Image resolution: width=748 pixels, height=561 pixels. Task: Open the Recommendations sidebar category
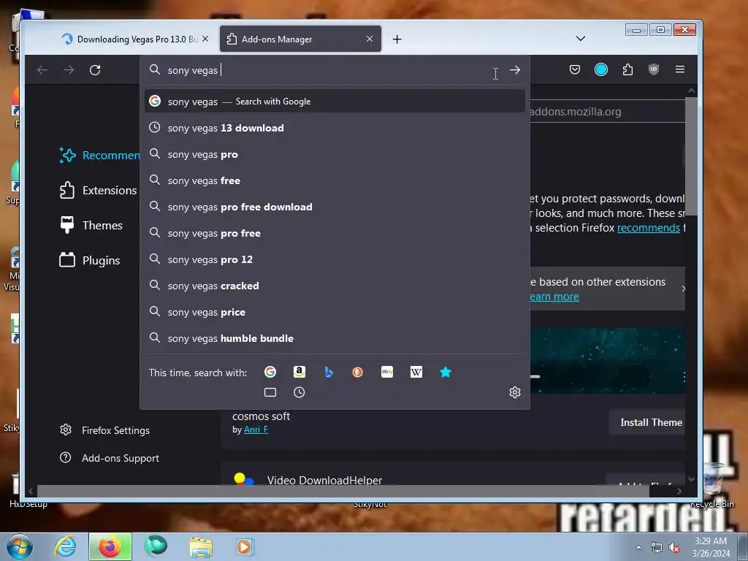(99, 155)
